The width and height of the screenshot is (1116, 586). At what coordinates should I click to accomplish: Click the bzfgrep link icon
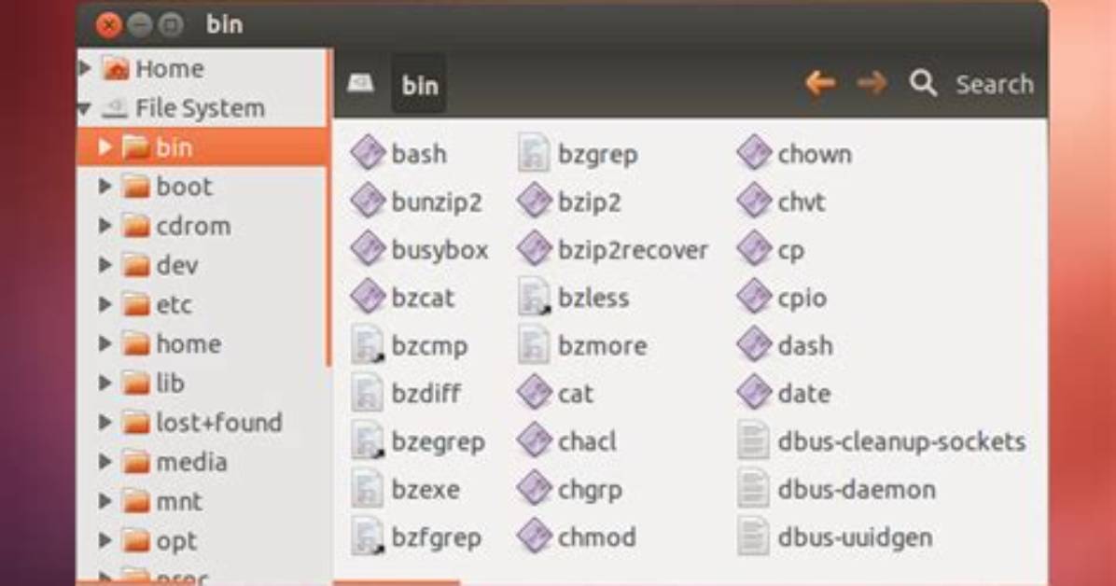point(368,537)
